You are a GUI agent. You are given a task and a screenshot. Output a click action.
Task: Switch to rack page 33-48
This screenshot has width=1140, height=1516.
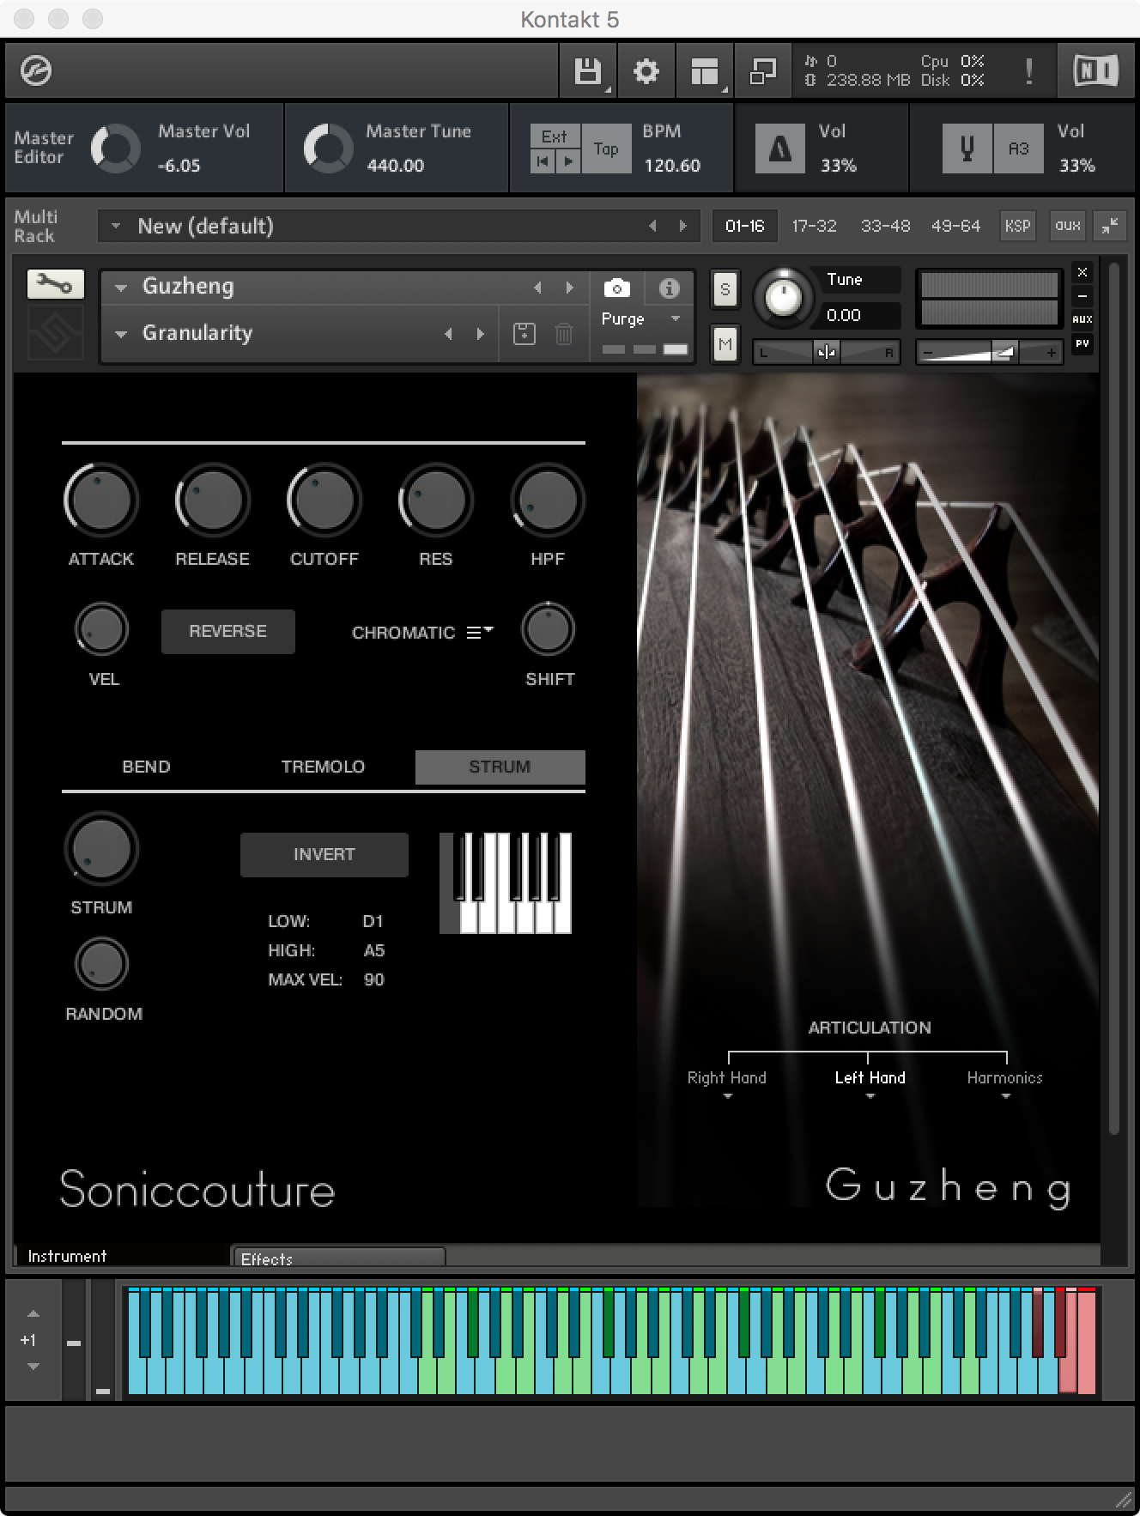click(885, 226)
